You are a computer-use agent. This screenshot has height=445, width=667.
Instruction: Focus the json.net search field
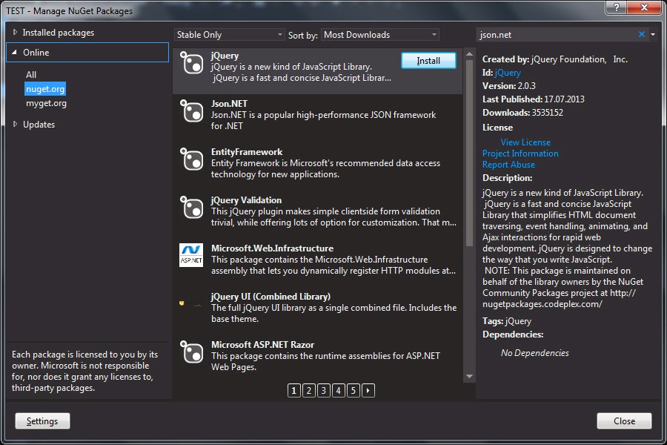pos(557,35)
